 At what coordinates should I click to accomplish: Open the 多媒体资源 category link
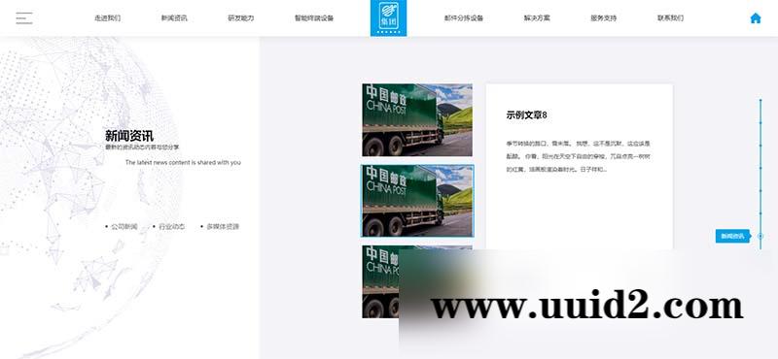click(223, 226)
